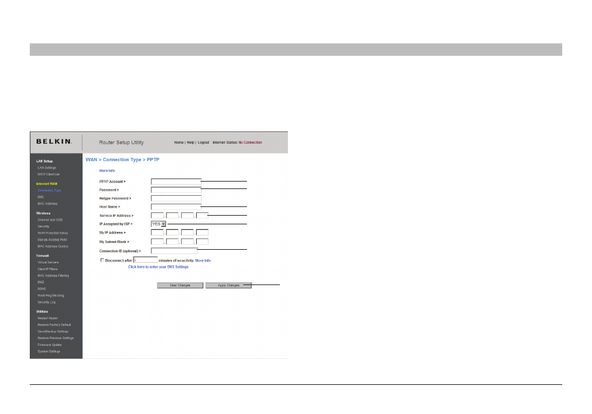Open Wi-Fi Protected Setup in sidebar

tap(53, 233)
